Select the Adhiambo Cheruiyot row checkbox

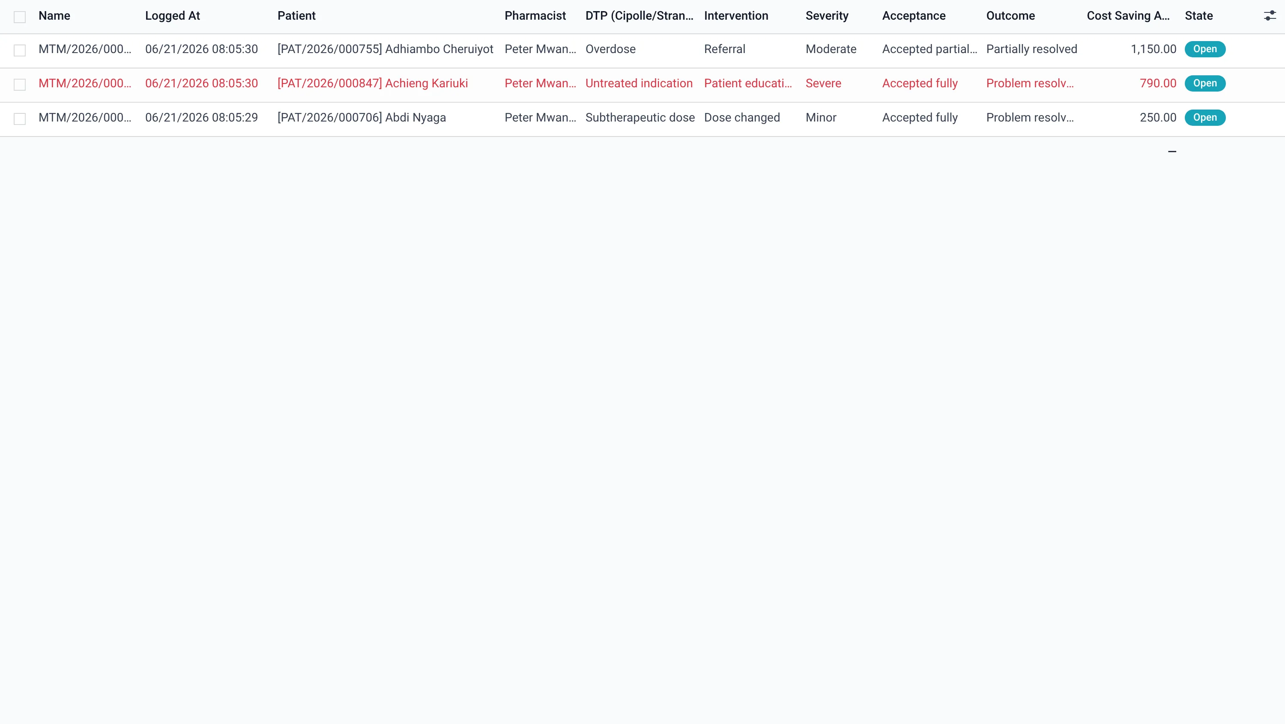(x=19, y=50)
